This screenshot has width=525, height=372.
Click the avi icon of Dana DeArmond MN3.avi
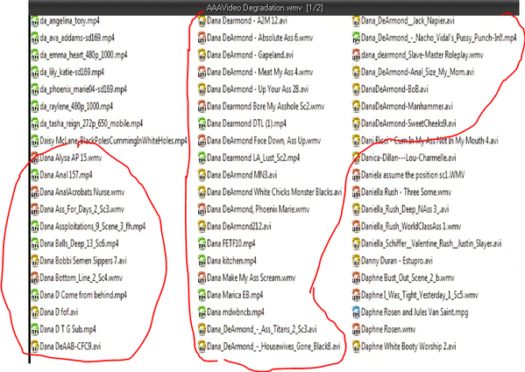pos(202,175)
